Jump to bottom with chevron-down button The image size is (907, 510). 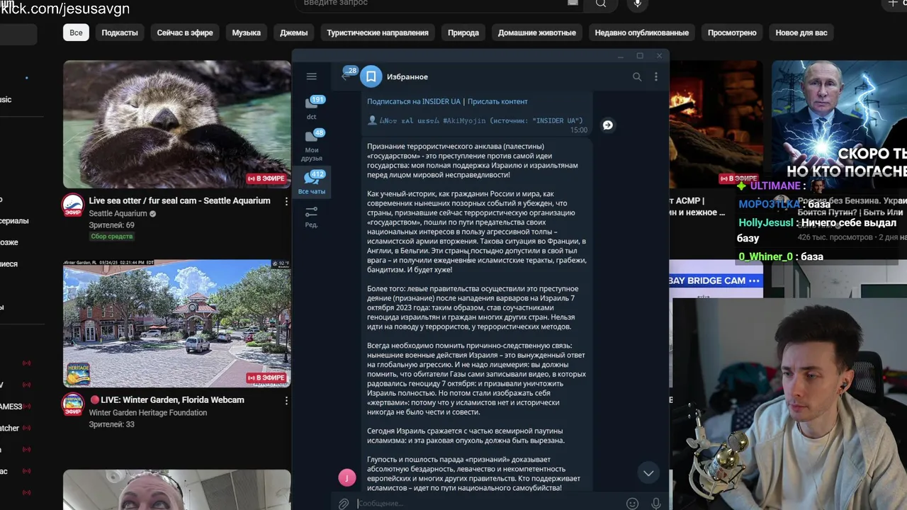click(x=648, y=472)
